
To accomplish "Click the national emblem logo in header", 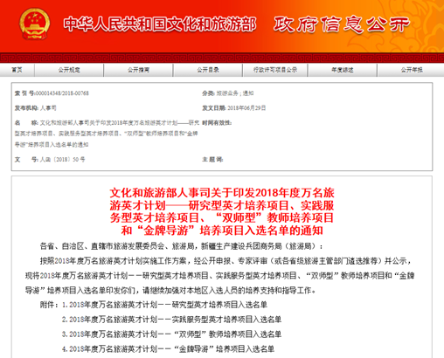I will pyautogui.click(x=35, y=24).
